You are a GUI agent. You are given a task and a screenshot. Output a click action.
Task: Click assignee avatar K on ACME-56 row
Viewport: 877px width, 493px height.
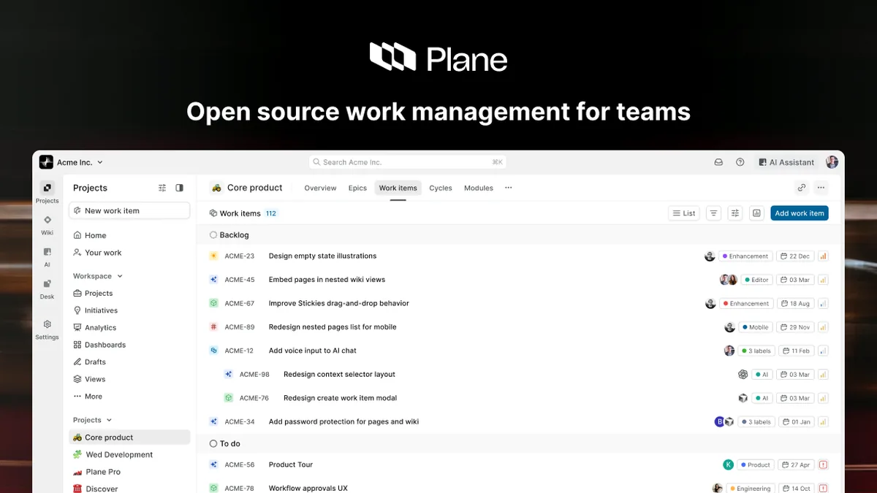[729, 465]
